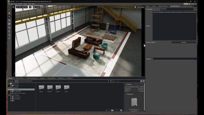The height and width of the screenshot is (115, 204).
Task: Open the Layout menu
Action: click(x=25, y=4)
